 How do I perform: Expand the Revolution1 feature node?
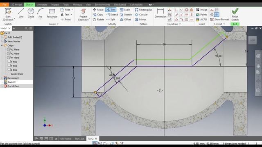pos(2,78)
